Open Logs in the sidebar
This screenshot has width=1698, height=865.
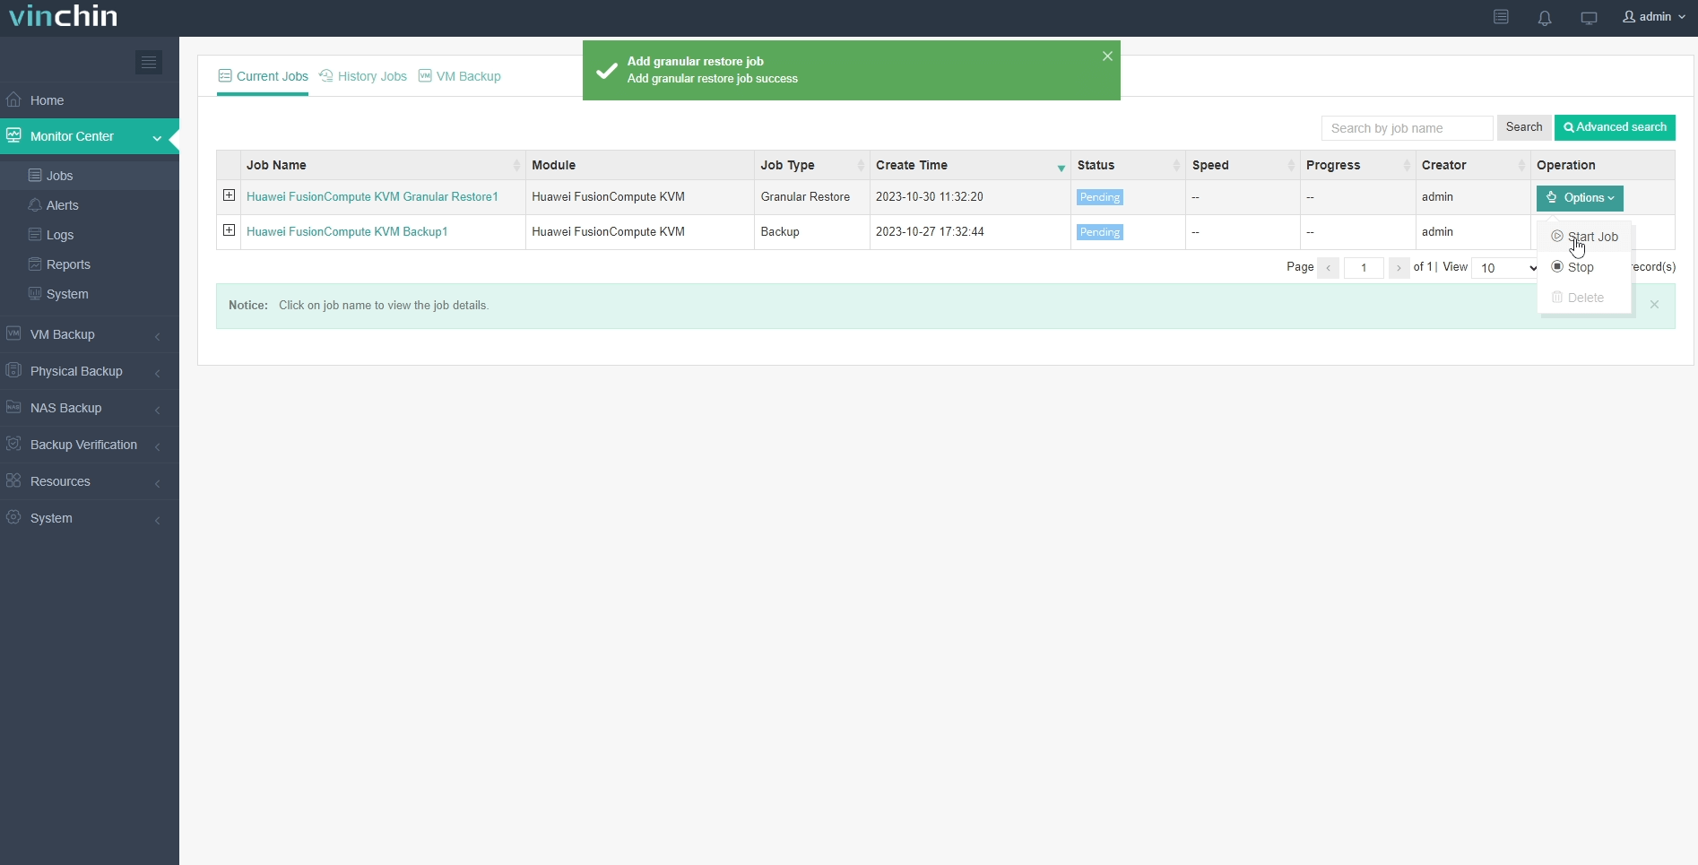(90, 235)
